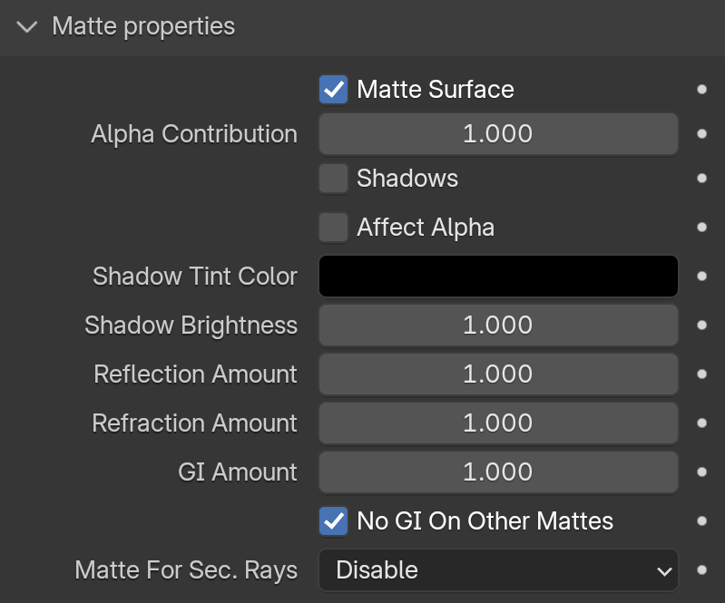Click animate dot beside Affect Alpha
The height and width of the screenshot is (603, 725).
[x=701, y=228]
